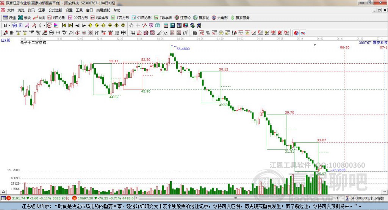388x210 pixels.
Task: Open the 9P四方形 tool
Action: click(x=78, y=18)
